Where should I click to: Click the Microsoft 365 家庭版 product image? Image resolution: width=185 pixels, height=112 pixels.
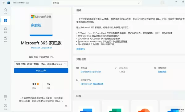coord(41,24)
